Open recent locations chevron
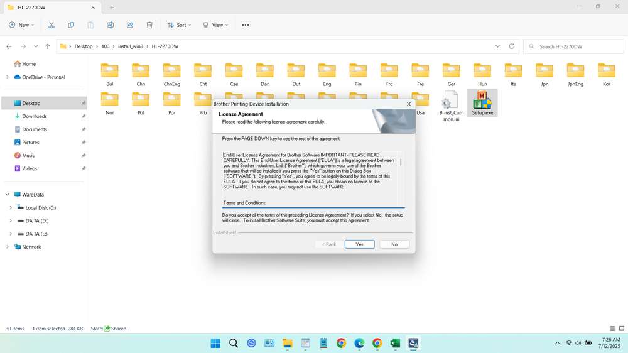The width and height of the screenshot is (628, 353). tap(36, 46)
